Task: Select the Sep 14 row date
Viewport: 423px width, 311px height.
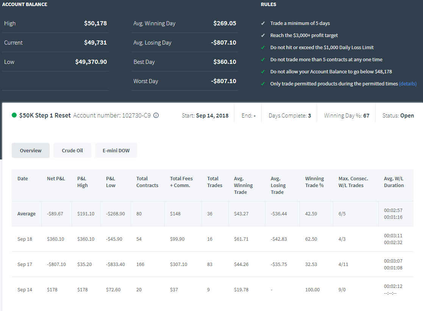Action: (25, 290)
